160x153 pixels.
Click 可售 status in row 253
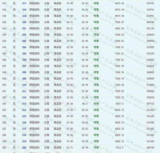coord(96,104)
